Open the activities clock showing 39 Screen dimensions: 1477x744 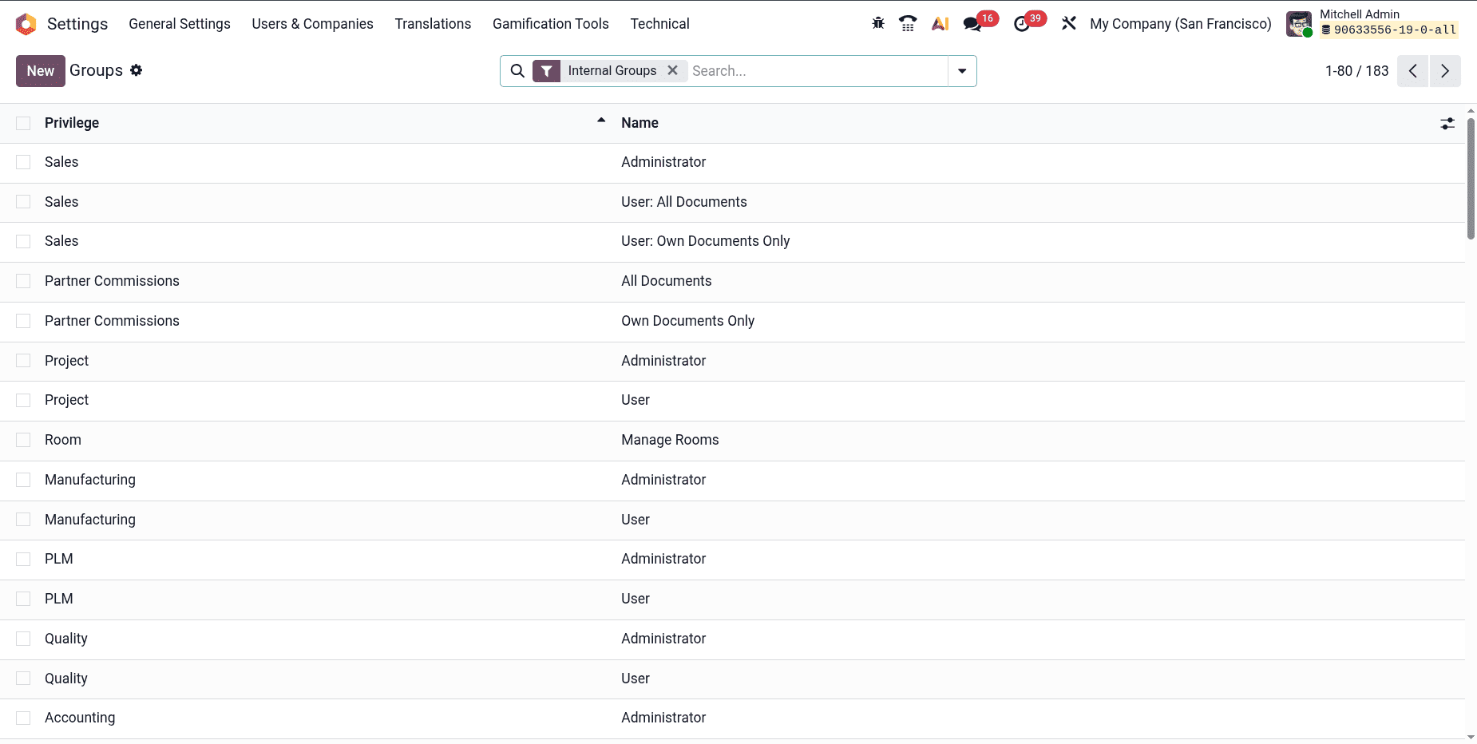1024,23
